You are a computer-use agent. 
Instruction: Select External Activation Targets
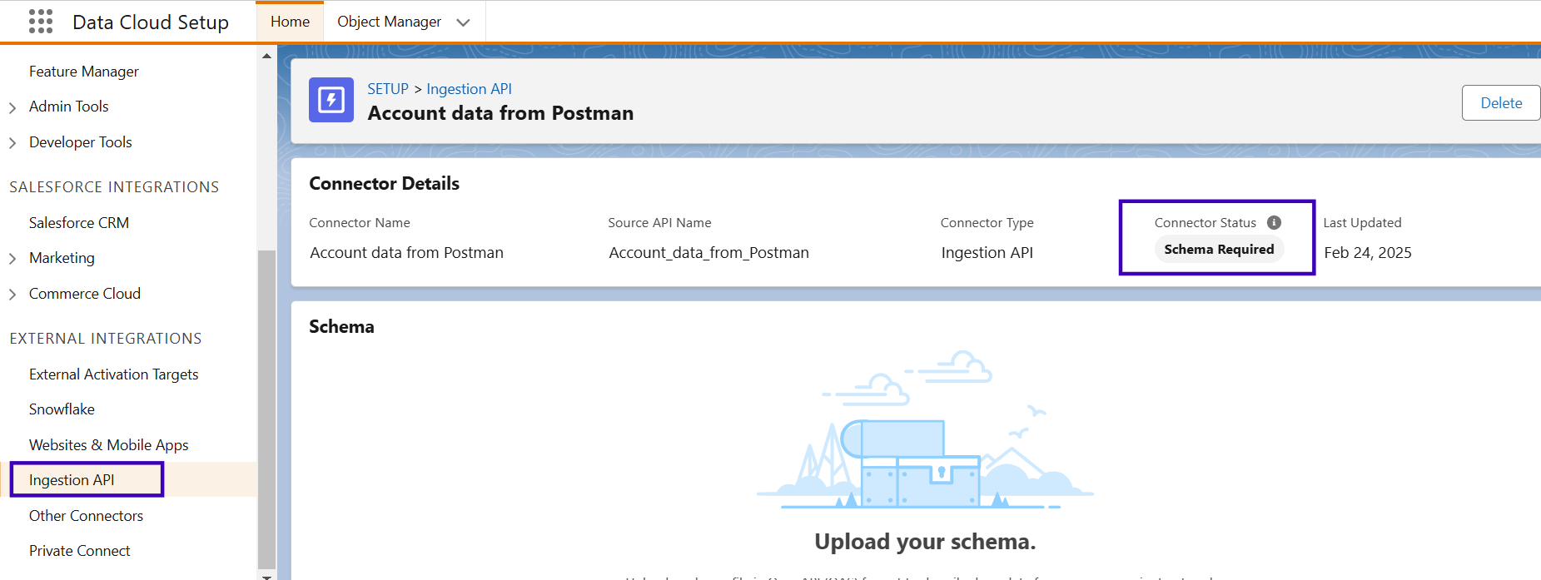click(x=113, y=374)
